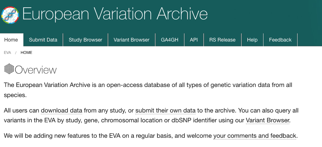Navigate to RS Release tab
Viewport: 322px width, 147px height.
pyautogui.click(x=222, y=40)
